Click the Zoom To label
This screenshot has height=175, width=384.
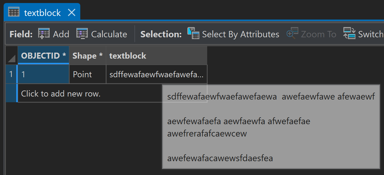pyautogui.click(x=318, y=34)
